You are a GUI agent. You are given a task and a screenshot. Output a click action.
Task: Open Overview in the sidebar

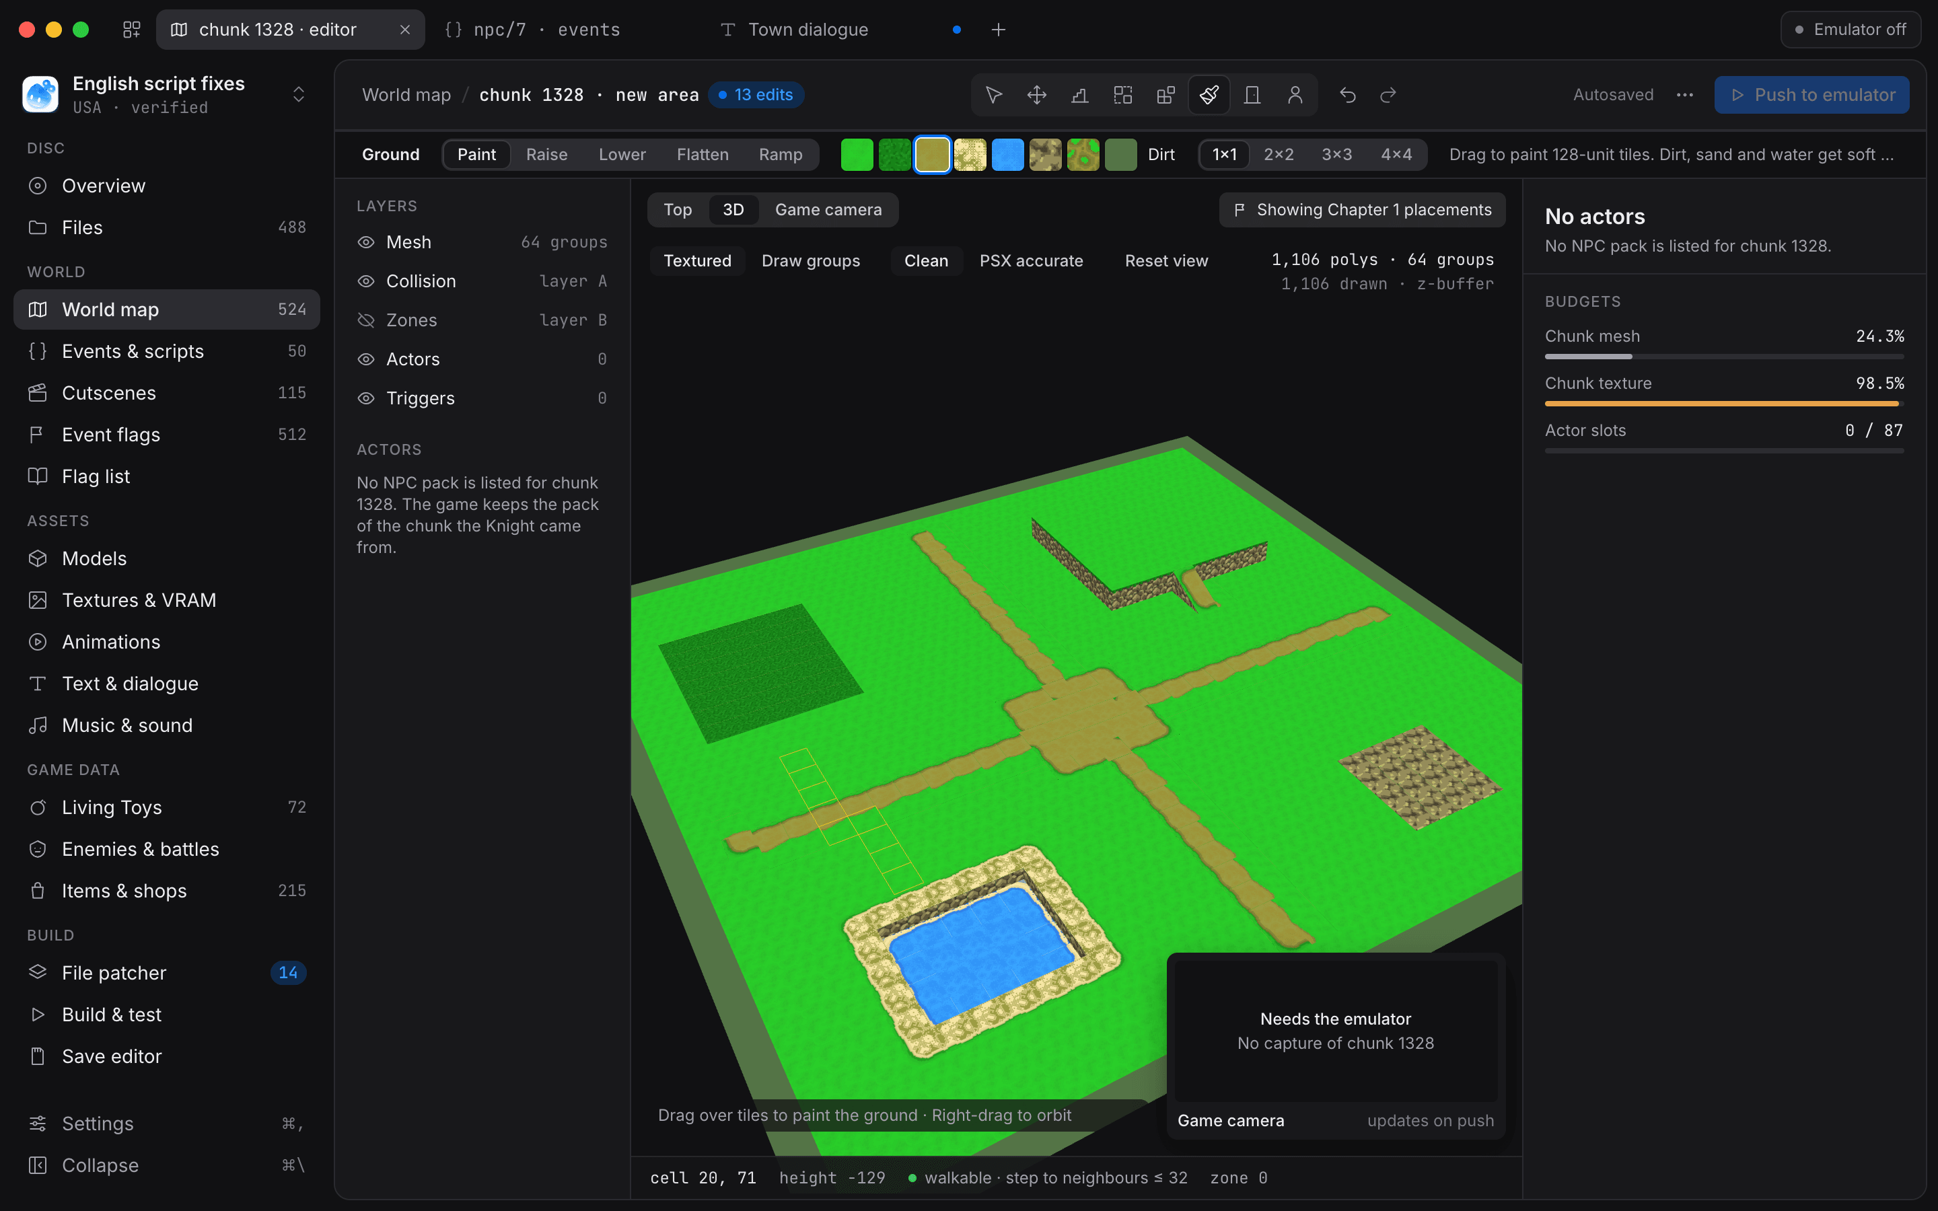tap(167, 186)
